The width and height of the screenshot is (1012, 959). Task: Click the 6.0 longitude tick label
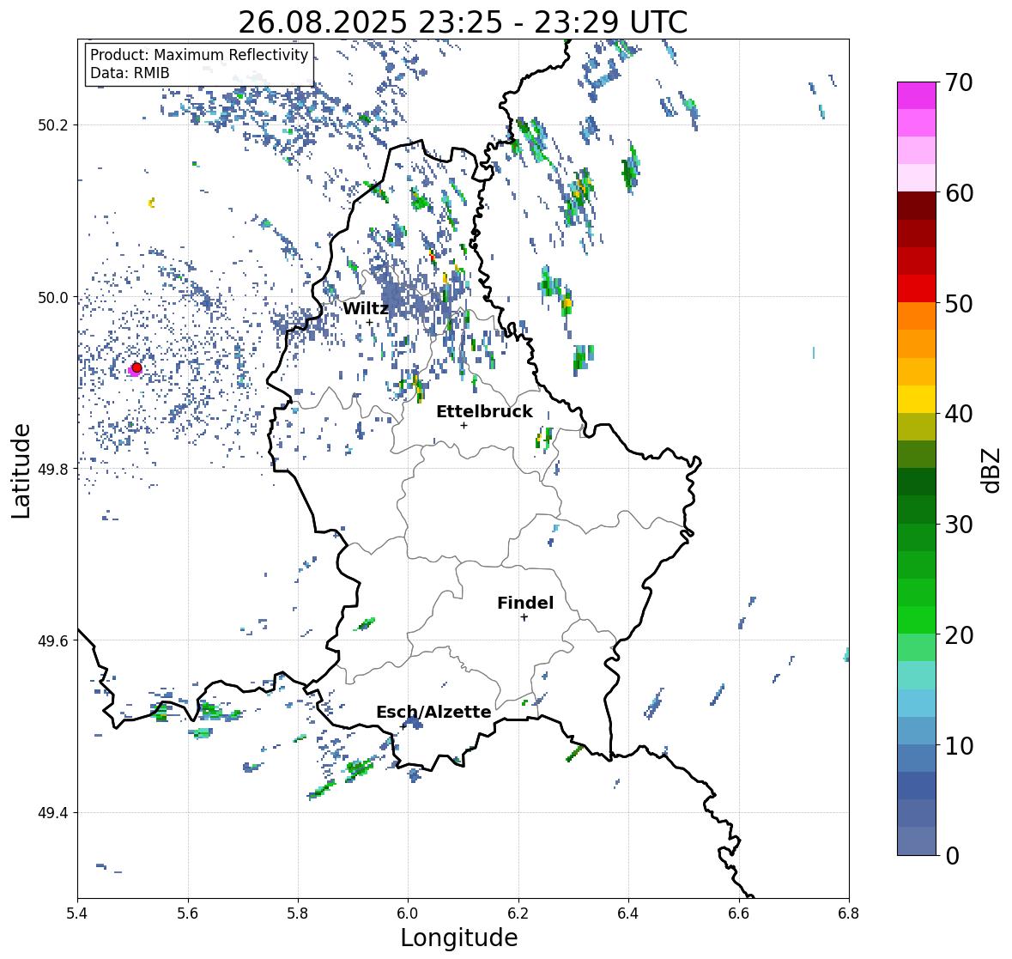[408, 913]
